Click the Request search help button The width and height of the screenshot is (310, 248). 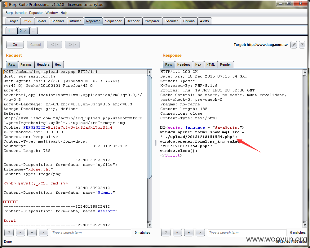point(9,232)
